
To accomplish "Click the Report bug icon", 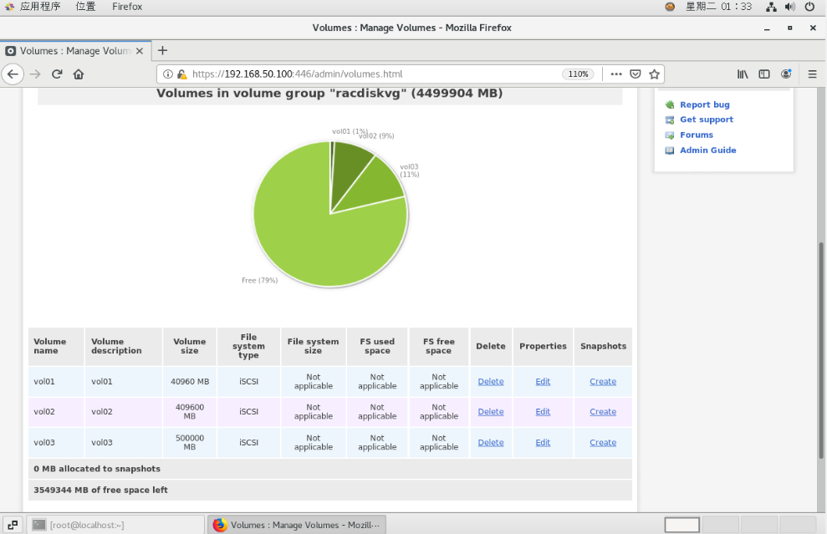I will (x=669, y=105).
